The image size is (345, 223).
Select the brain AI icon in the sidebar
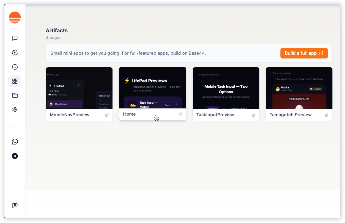15,52
